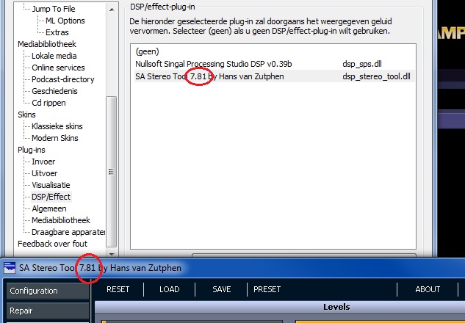
Task: Open Lokale media preferences
Action: tap(54, 56)
